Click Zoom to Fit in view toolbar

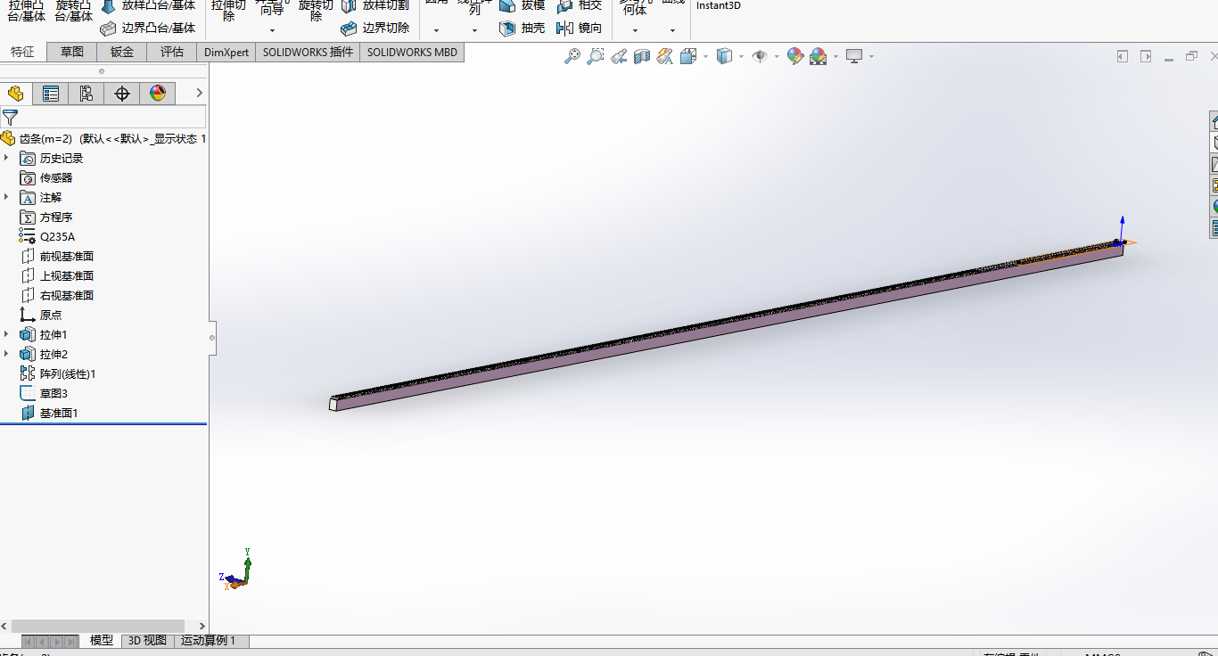[x=572, y=56]
